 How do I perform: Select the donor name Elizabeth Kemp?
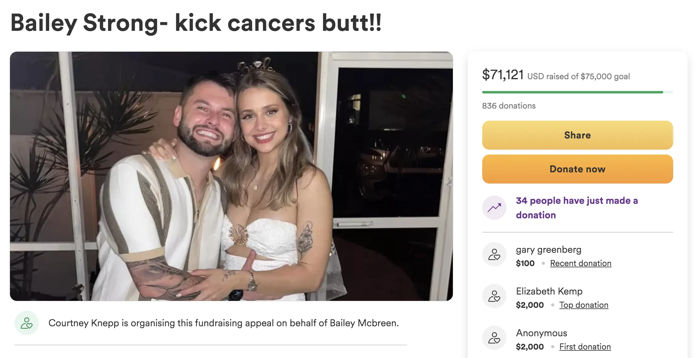pos(549,291)
